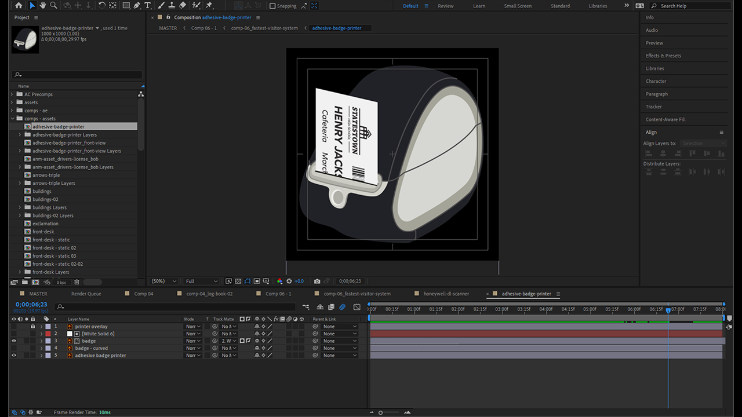Select the Clone Stamp tool
The height and width of the screenshot is (417, 742).
pyautogui.click(x=172, y=5)
